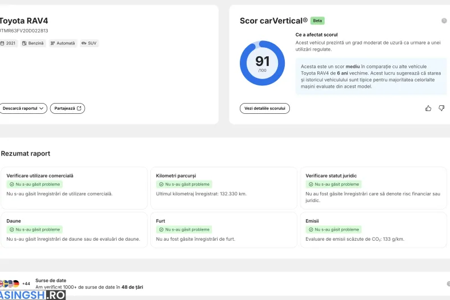Open the Kilometri parcurși summary card
Viewport: 450px width, 300px height.
point(224,188)
